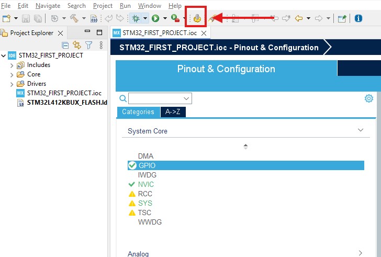
Task: Close the Project Explorer view
Action: click(61, 33)
